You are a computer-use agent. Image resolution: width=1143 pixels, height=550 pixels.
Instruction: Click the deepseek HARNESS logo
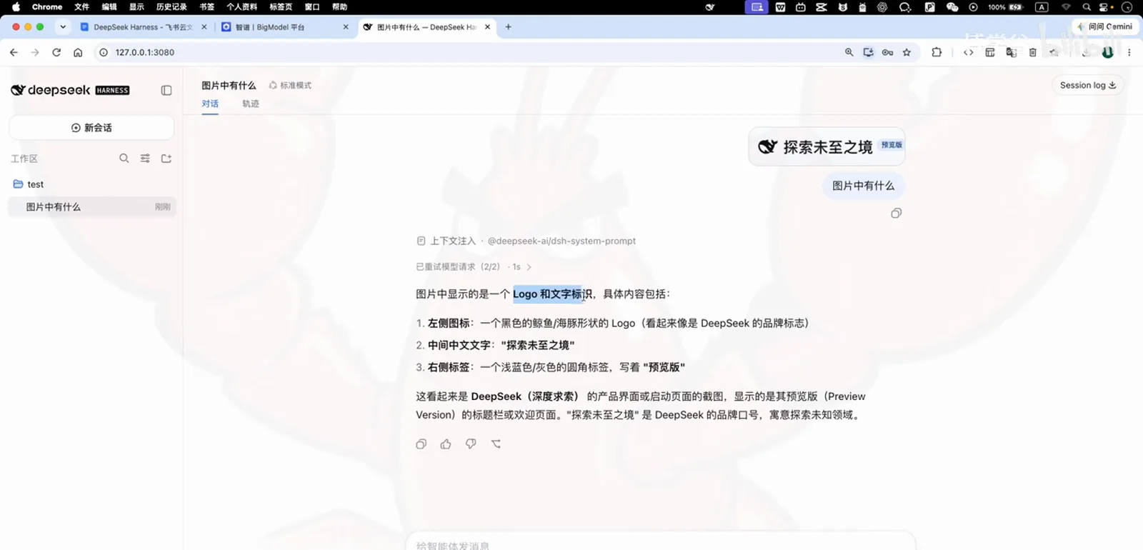[70, 90]
